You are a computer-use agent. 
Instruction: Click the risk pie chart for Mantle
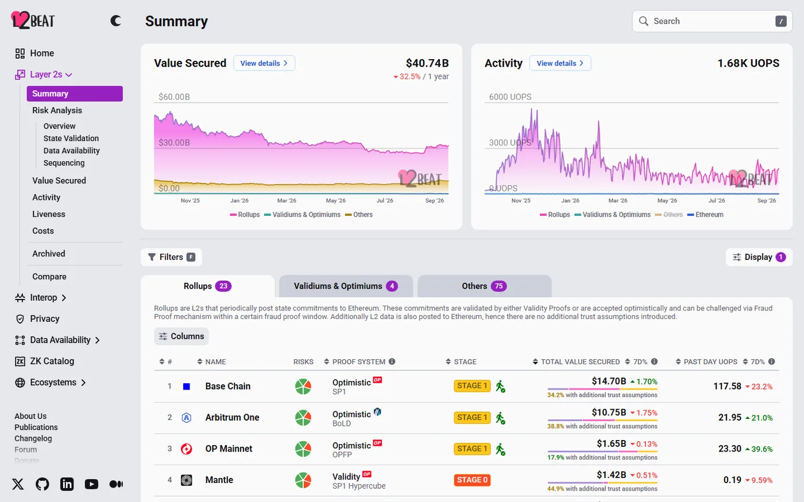pyautogui.click(x=303, y=480)
